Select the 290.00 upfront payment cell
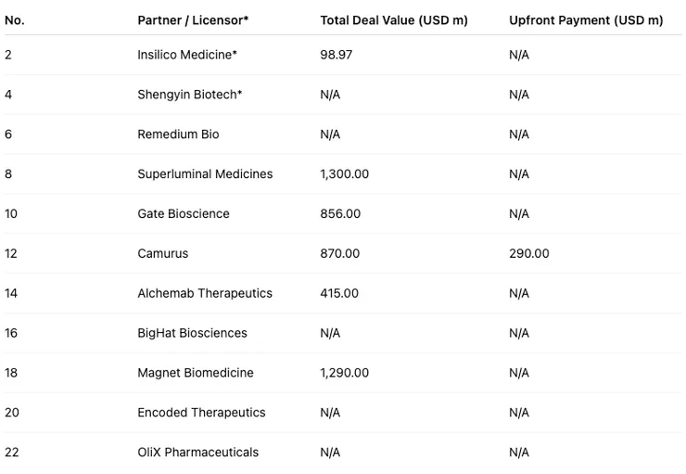Image resolution: width=686 pixels, height=474 pixels. tap(529, 253)
